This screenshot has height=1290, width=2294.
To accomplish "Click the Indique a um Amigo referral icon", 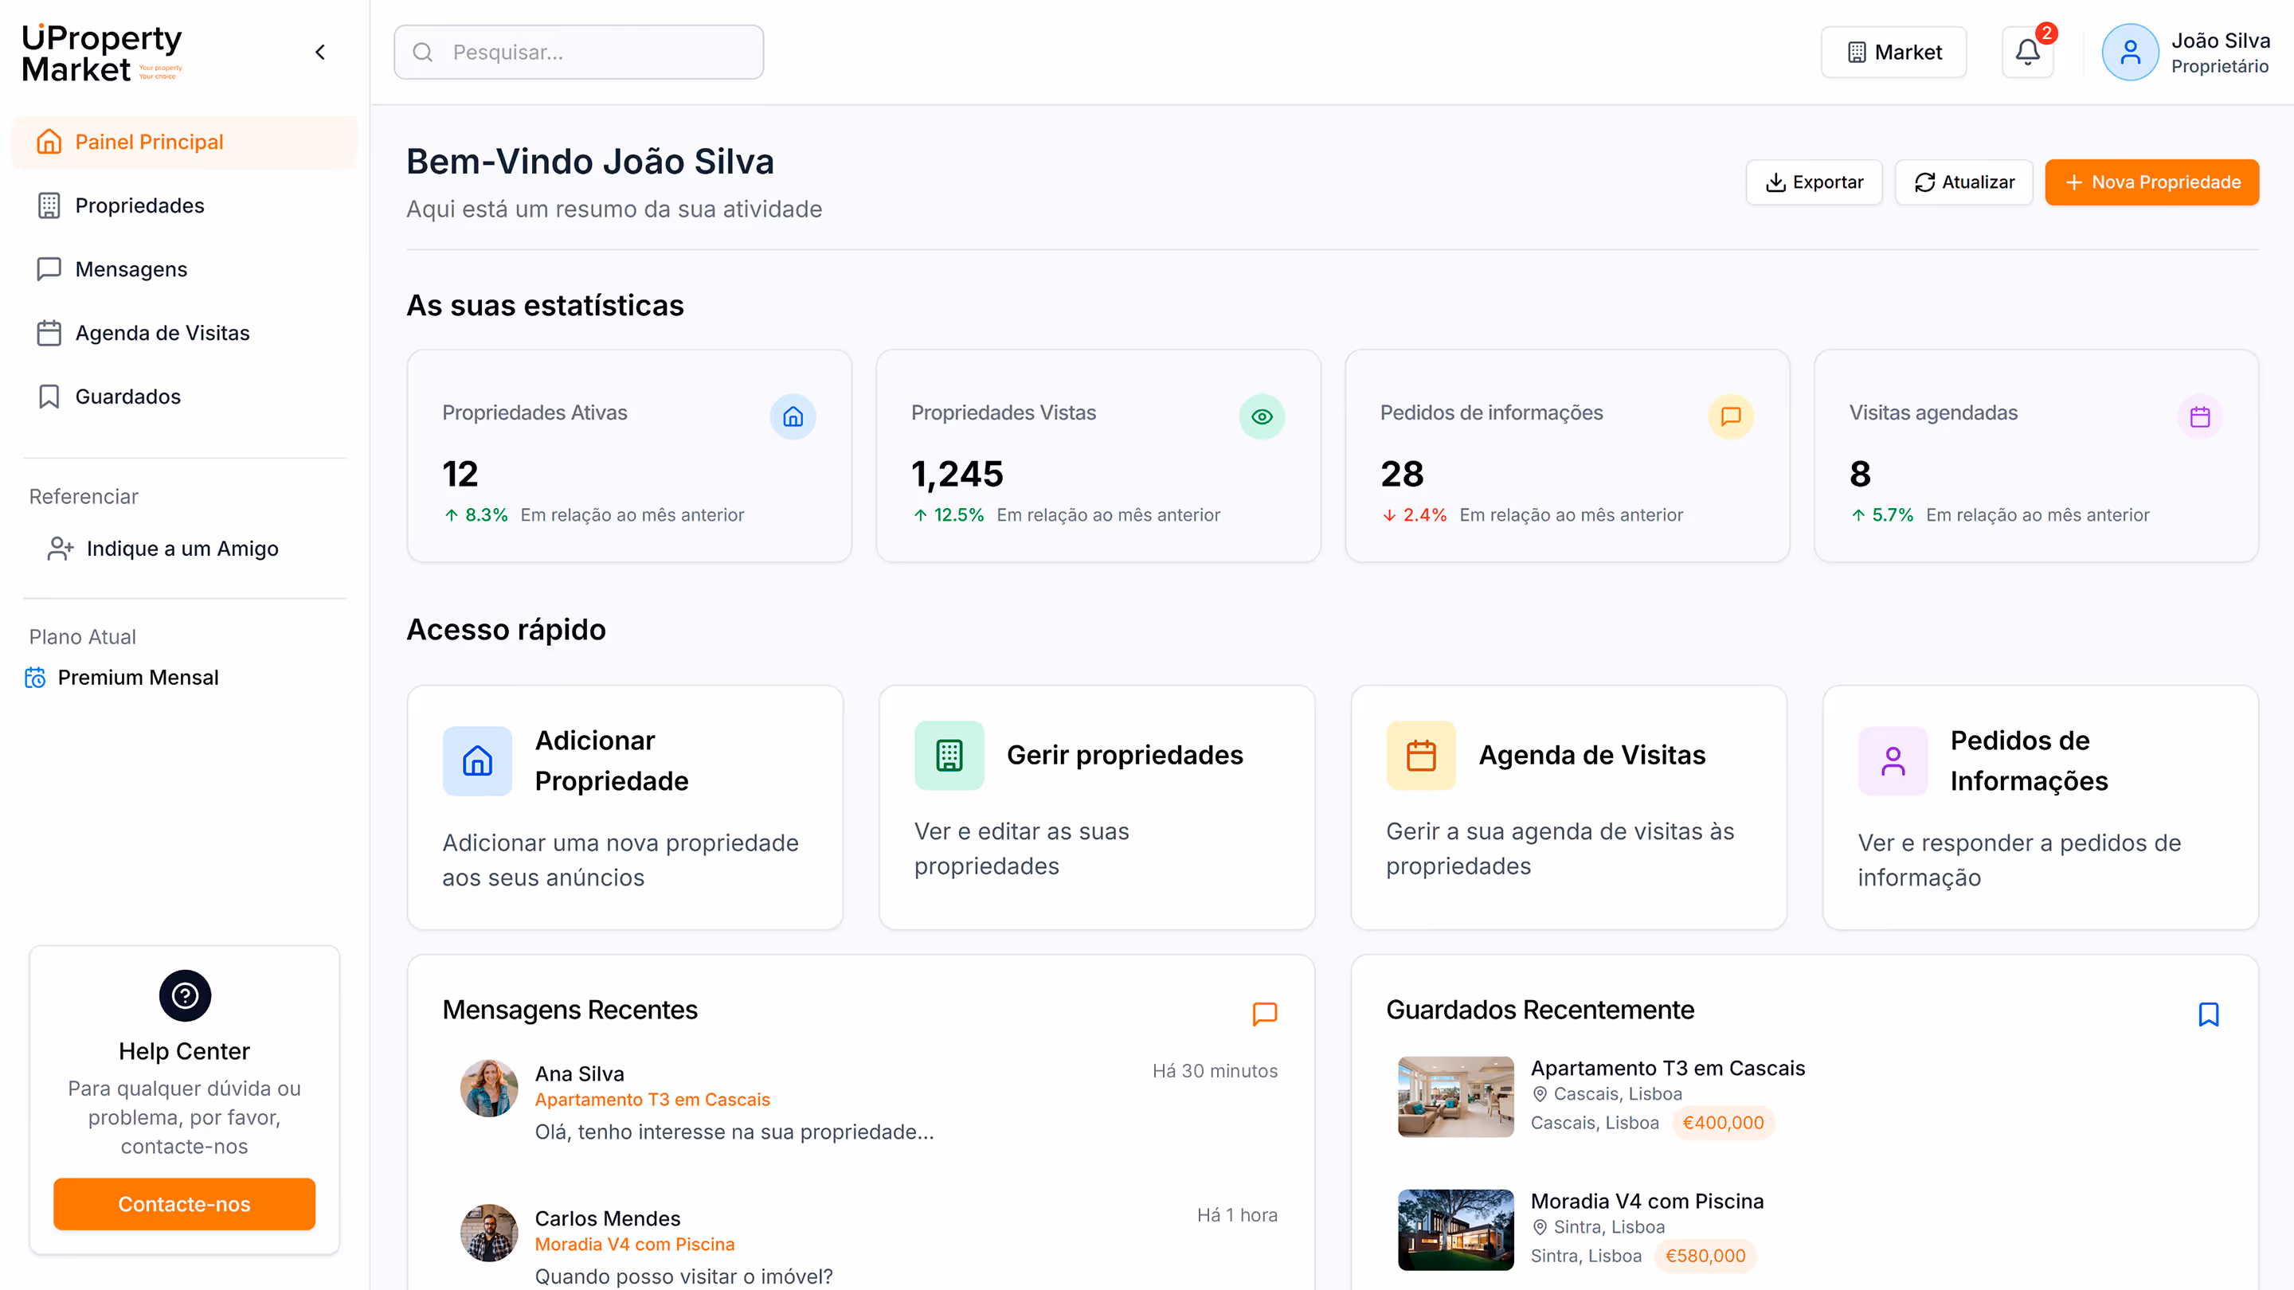I will click(x=60, y=549).
